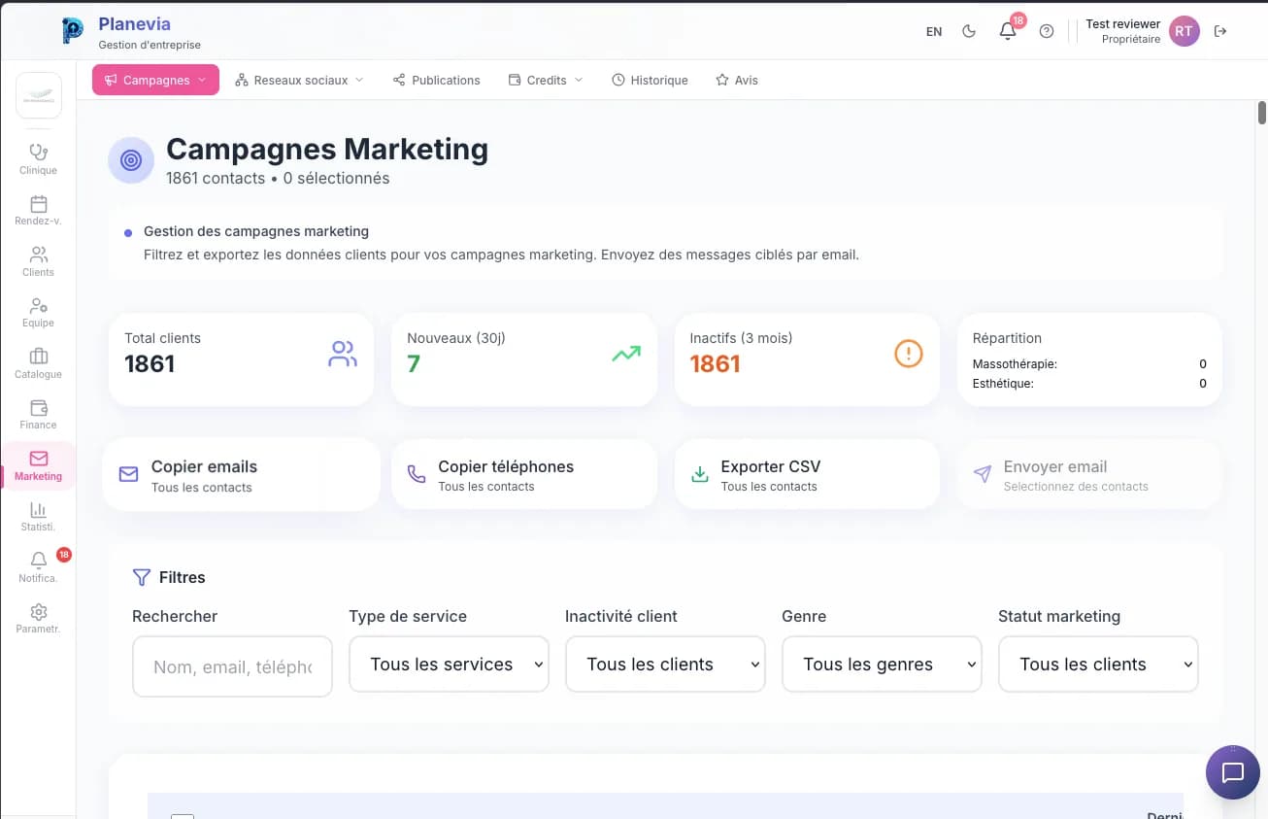The width and height of the screenshot is (1268, 819).
Task: Open the Genre dropdown
Action: coord(882,665)
